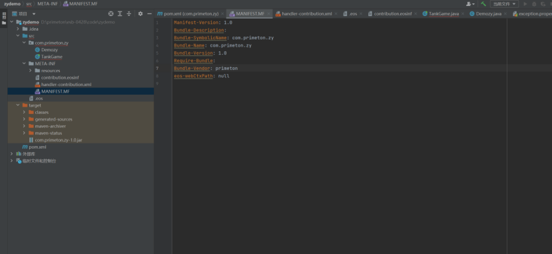Viewport: 552px width, 254px height.
Task: Select TankGame class in project tree
Action: pos(52,57)
